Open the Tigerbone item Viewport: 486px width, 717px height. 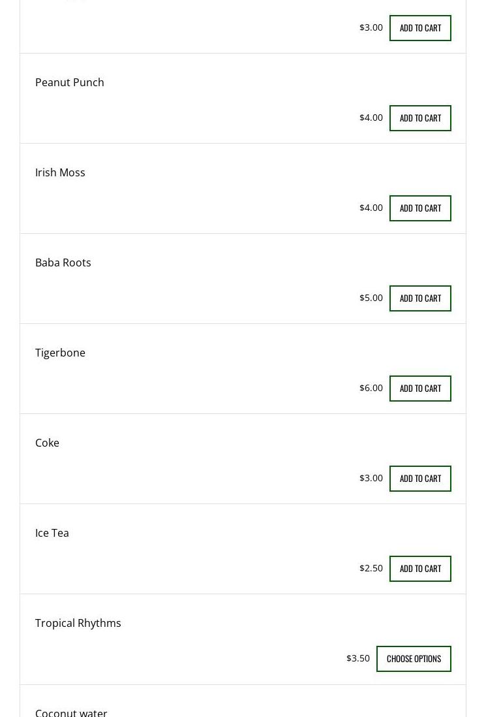[x=60, y=353]
